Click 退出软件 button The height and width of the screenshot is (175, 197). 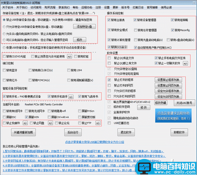(x=126, y=132)
